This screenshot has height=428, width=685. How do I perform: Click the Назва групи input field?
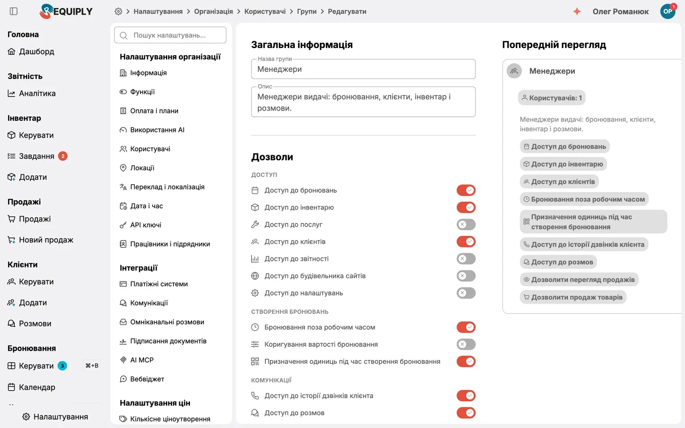[x=363, y=69]
